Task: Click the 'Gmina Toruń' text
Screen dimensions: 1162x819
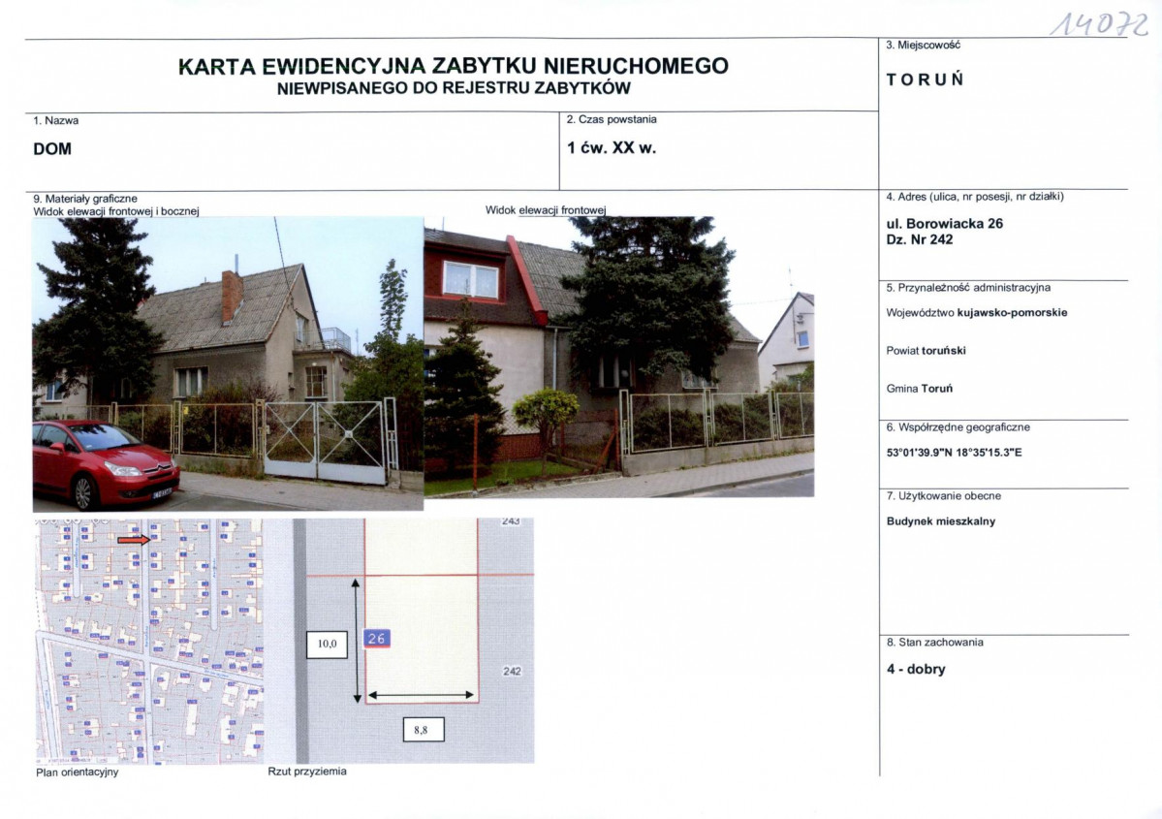Action: [x=919, y=389]
